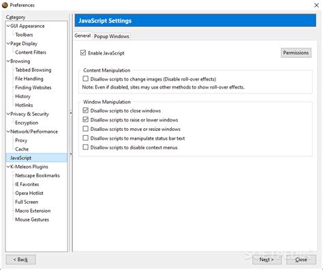Select Toolbars in the category tree

pos(24,35)
